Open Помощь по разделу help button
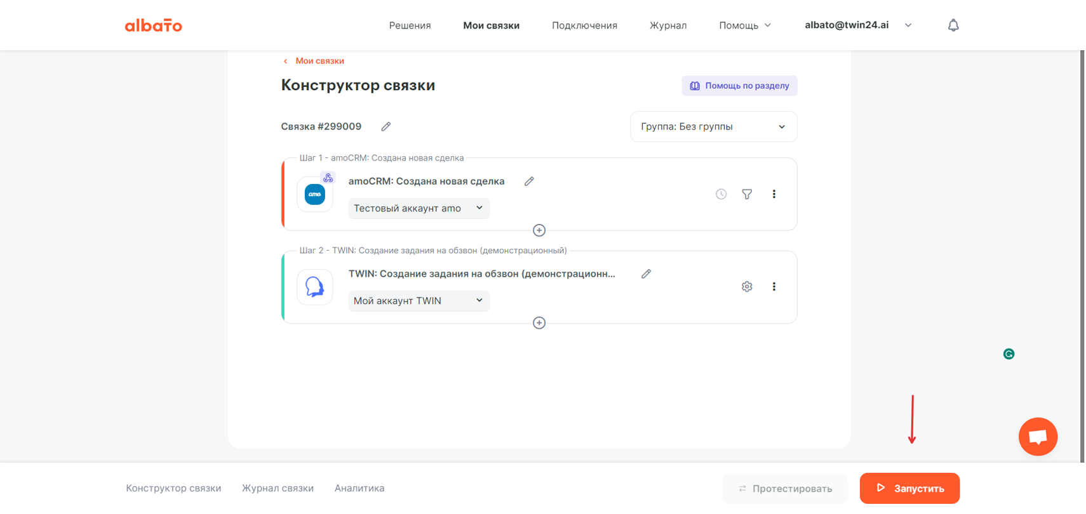The image size is (1086, 514). tap(739, 86)
